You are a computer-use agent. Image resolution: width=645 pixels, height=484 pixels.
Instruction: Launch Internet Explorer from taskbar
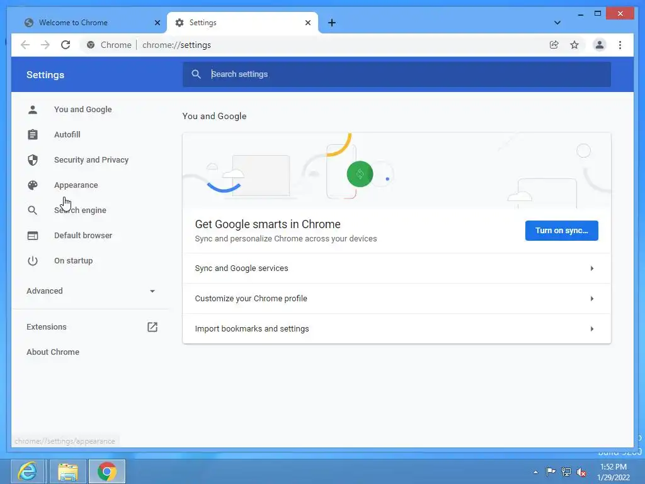(28, 471)
